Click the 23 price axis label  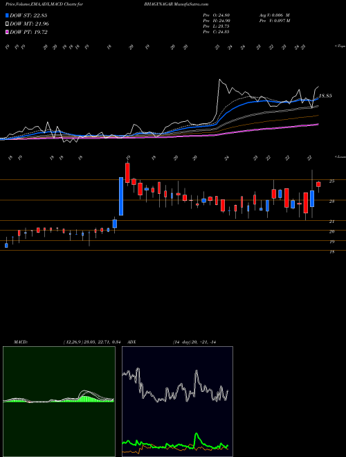click(331, 201)
